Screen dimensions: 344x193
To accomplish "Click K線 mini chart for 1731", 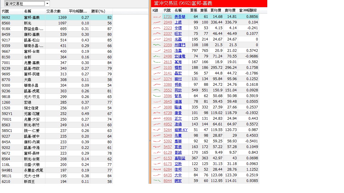I will pos(157,17).
